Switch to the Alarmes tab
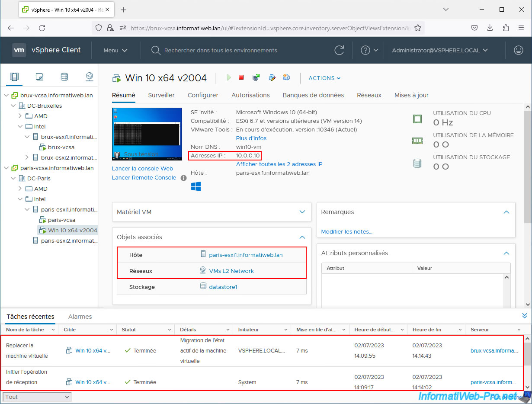The image size is (532, 404). [80, 317]
